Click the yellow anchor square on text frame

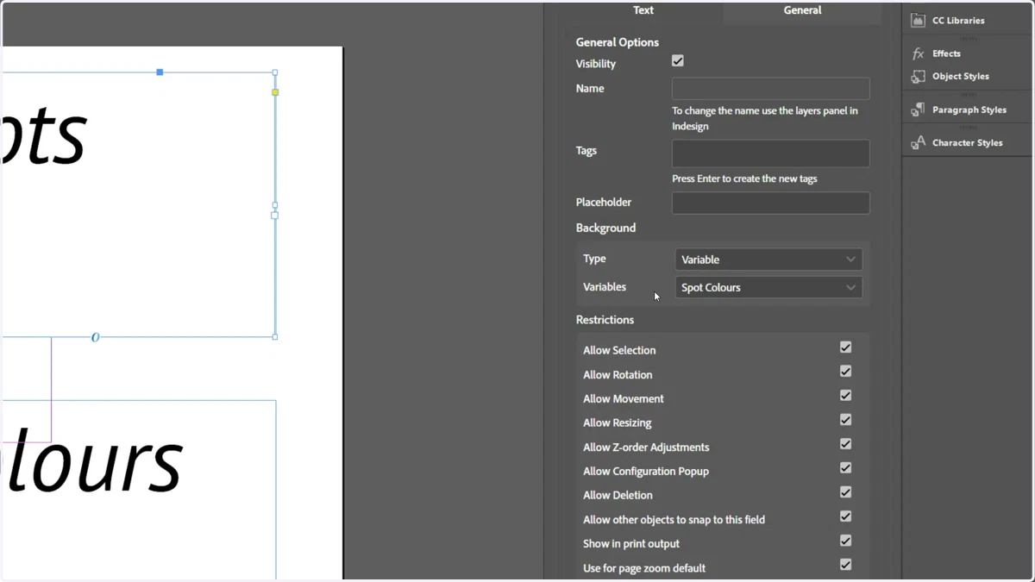(x=275, y=92)
